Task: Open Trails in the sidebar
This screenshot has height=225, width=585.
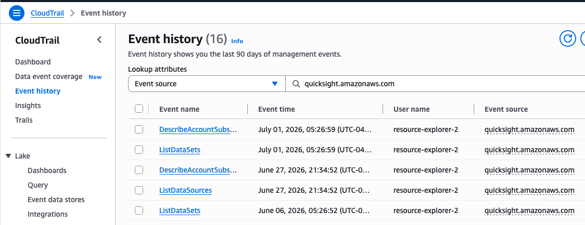Action: point(24,120)
